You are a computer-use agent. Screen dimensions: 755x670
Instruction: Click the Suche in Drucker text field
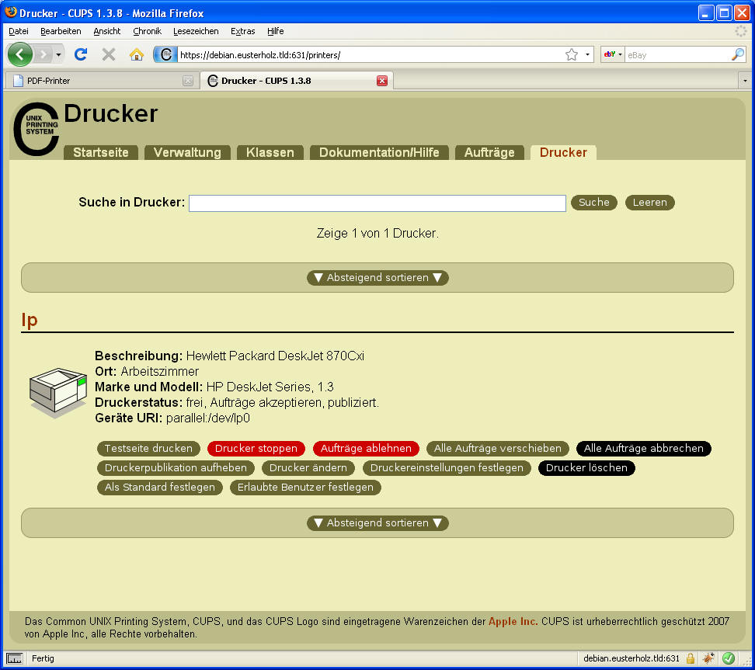(x=377, y=203)
